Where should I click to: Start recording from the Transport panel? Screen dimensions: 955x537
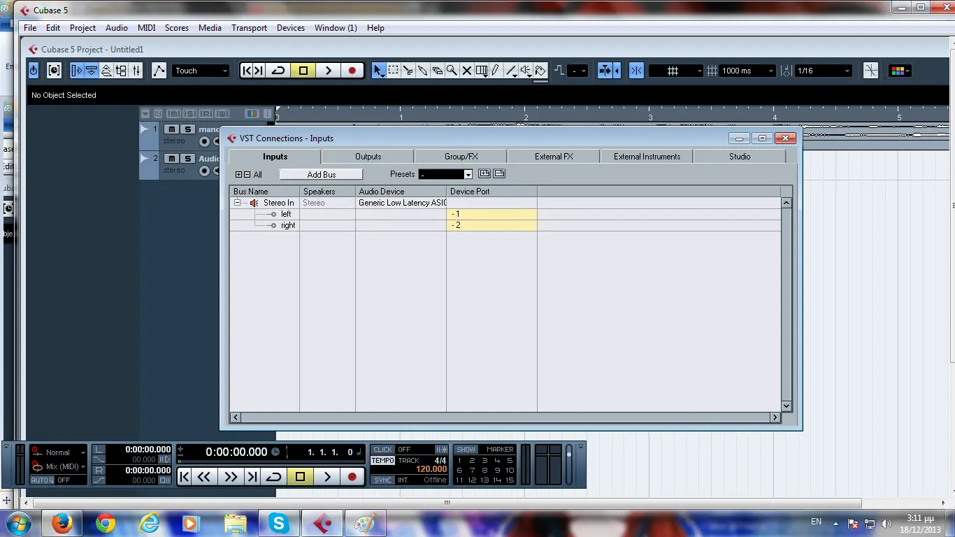click(x=352, y=477)
